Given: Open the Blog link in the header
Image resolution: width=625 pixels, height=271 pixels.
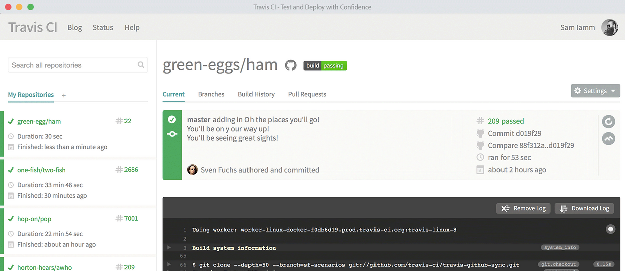Looking at the screenshot, I should [x=75, y=27].
